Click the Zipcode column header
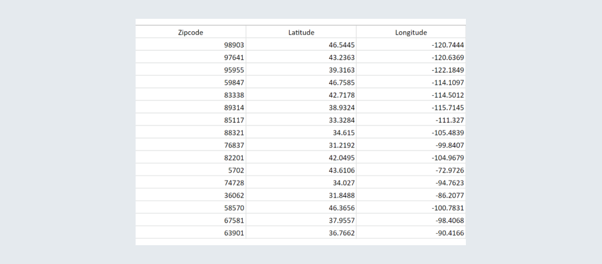Image resolution: width=602 pixels, height=264 pixels. click(x=191, y=32)
